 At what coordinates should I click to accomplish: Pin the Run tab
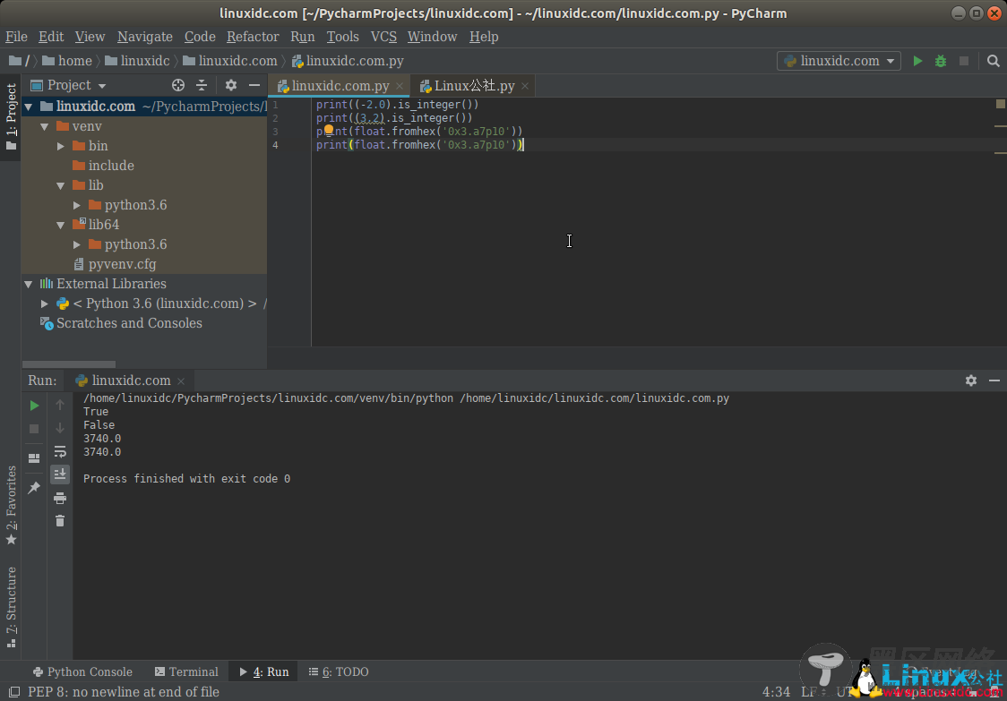coord(35,488)
